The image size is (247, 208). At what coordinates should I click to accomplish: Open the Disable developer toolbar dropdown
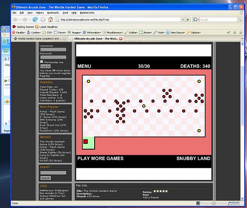click(x=19, y=33)
